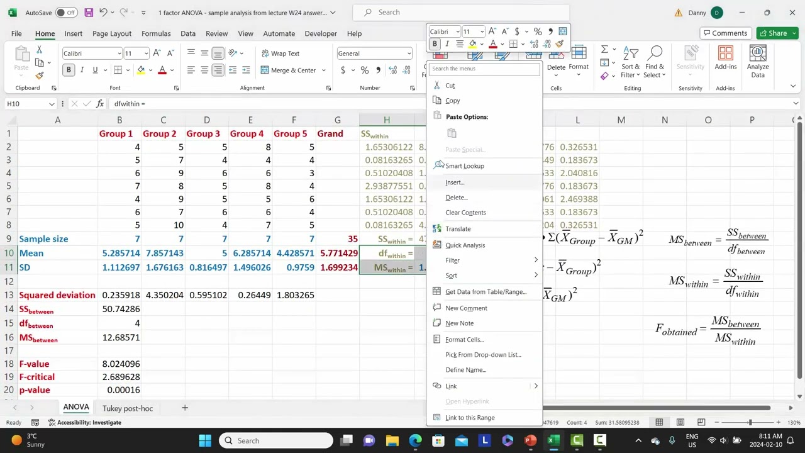Toggle Bold in the ribbon Font group
805x453 pixels.
click(69, 70)
